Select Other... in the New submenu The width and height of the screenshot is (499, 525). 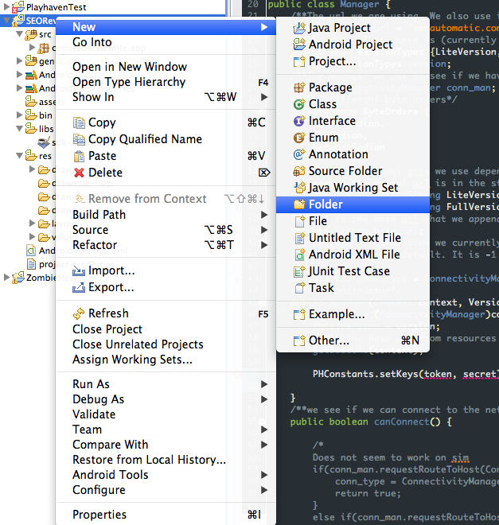pyautogui.click(x=329, y=340)
